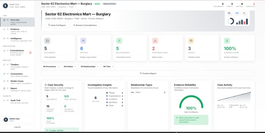265x133 pixels.
Task: Open the Evidence section
Action: tap(17, 31)
